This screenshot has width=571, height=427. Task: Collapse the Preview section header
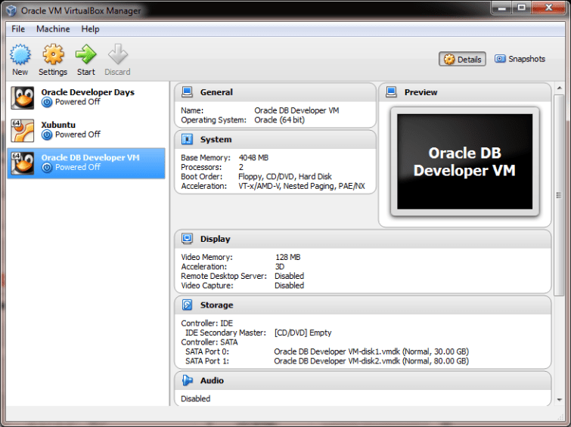420,92
